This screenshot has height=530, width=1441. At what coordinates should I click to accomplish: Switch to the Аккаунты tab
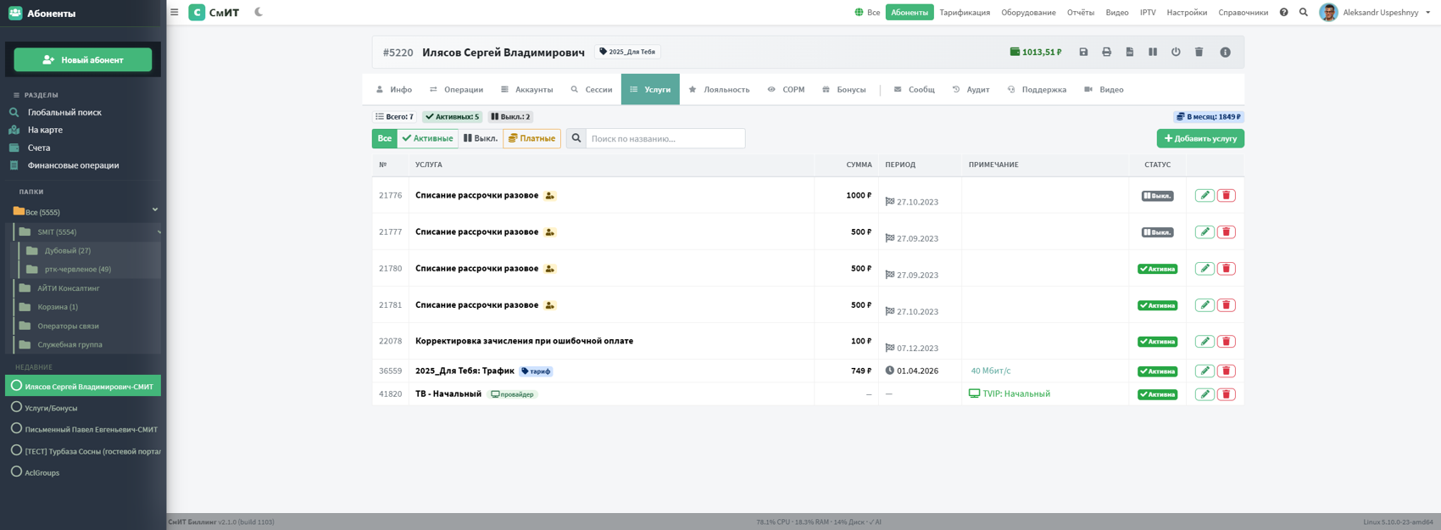(526, 89)
